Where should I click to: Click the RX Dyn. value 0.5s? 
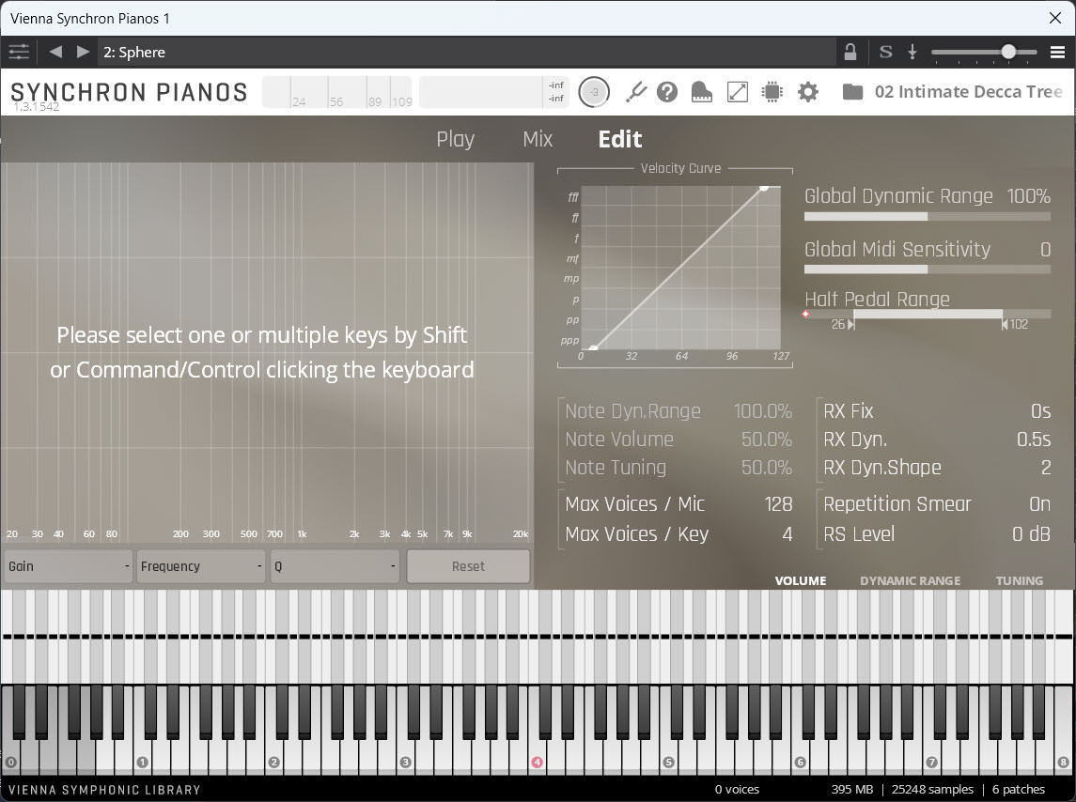pos(1034,440)
